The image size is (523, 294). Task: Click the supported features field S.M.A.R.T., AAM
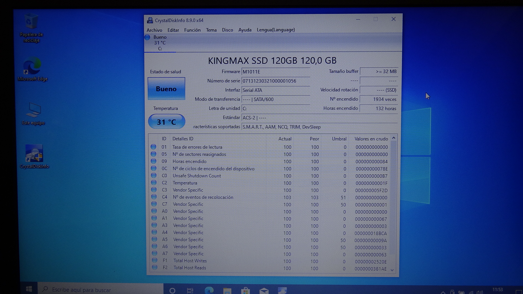coord(320,127)
